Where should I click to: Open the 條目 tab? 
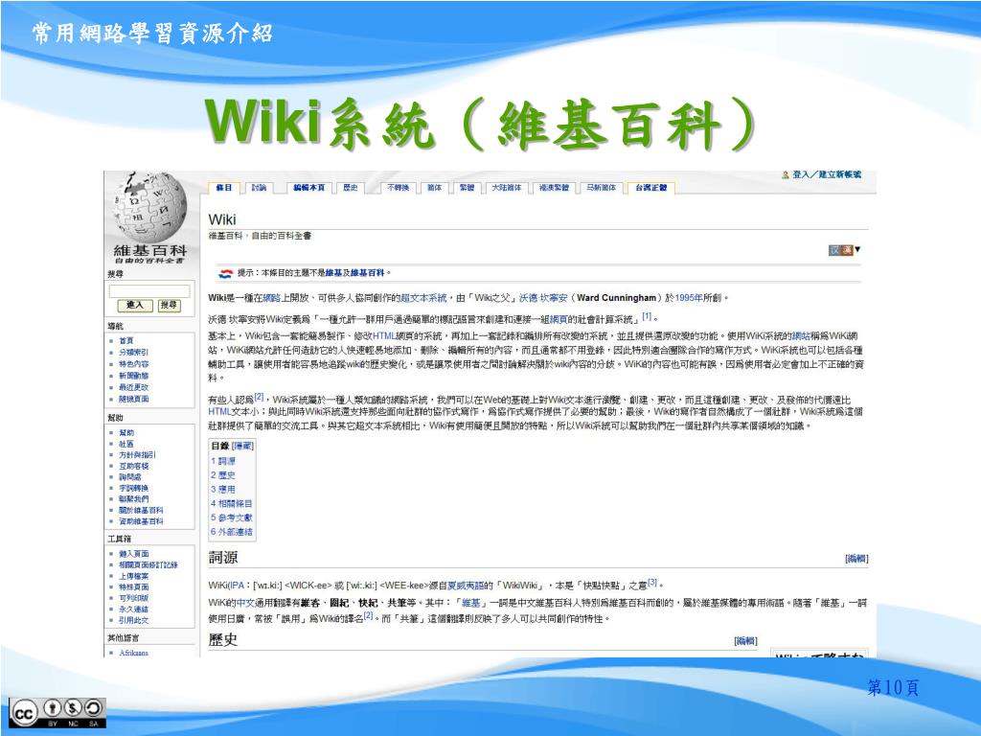tap(224, 188)
